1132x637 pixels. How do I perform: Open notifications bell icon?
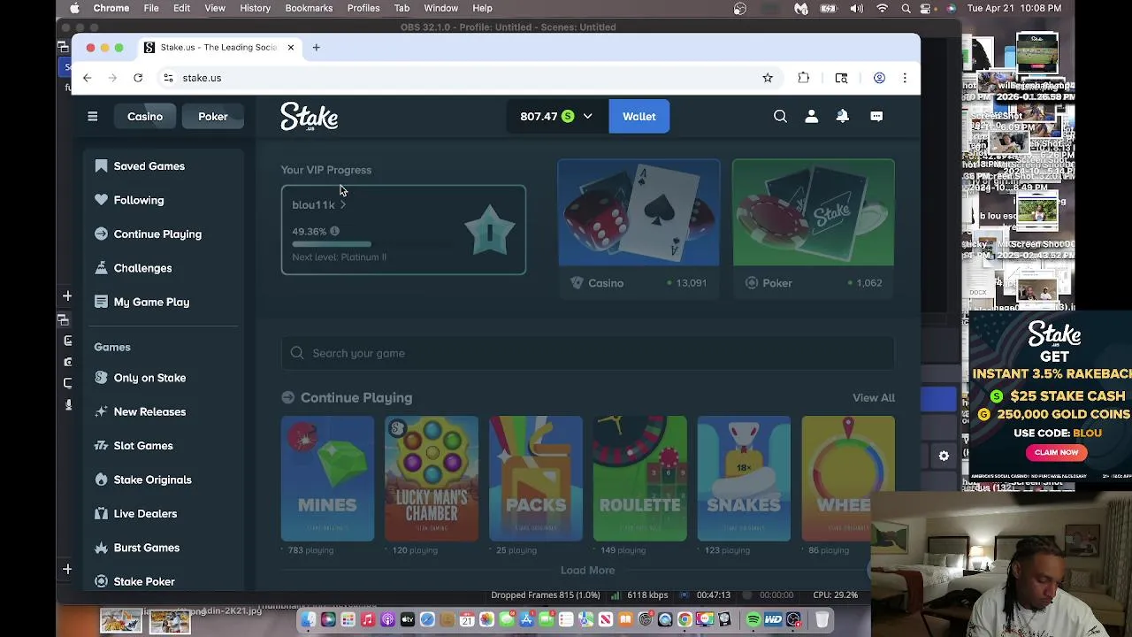tap(843, 116)
